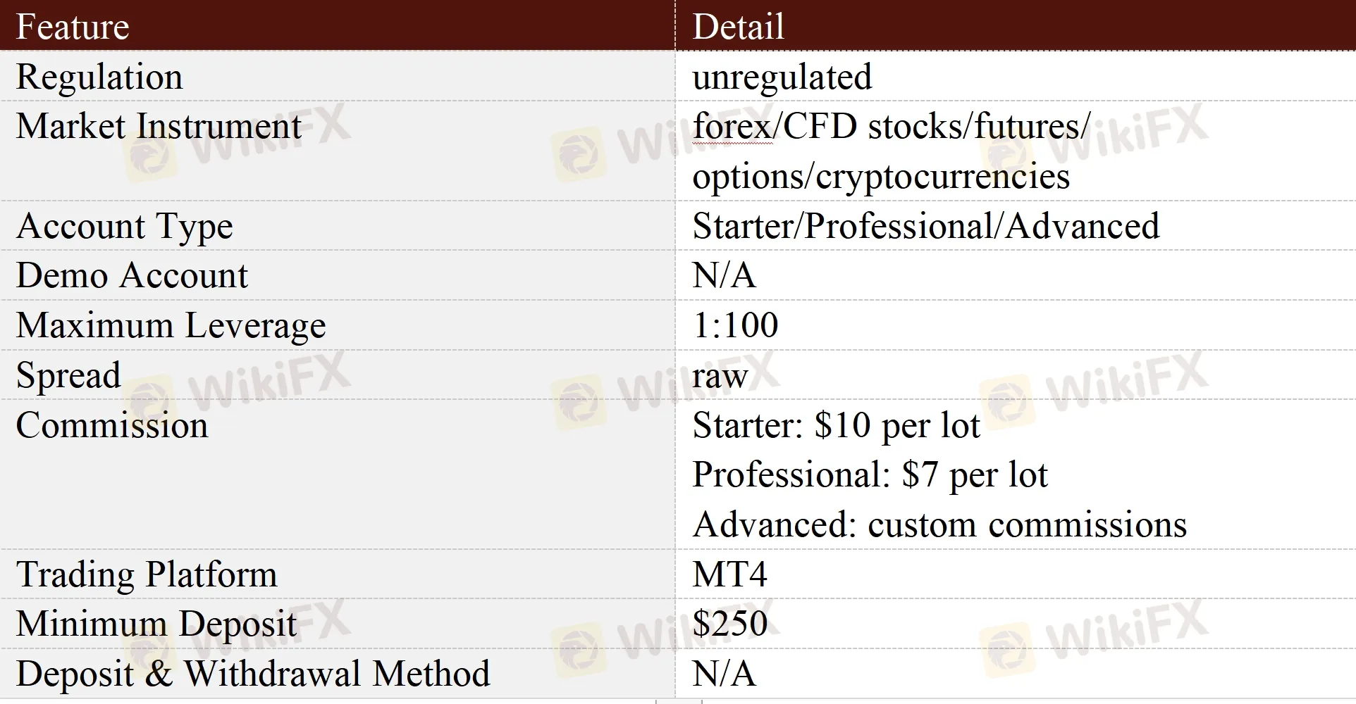Click the "unregulated" detail cell

[782, 77]
